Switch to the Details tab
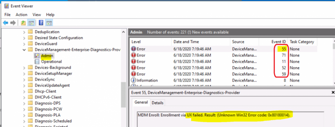 (157, 103)
